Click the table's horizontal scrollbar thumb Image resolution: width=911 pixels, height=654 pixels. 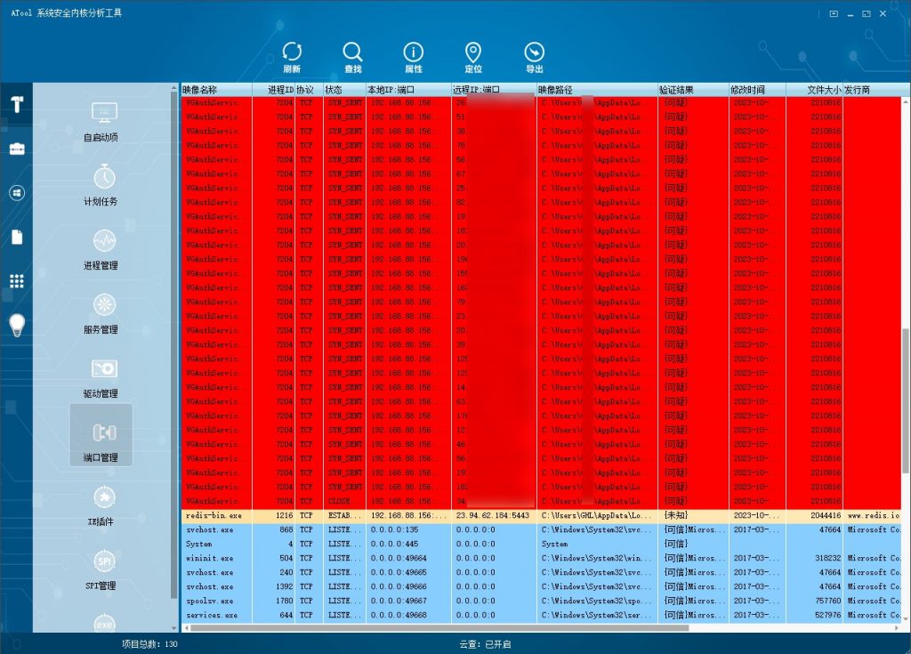[439, 628]
